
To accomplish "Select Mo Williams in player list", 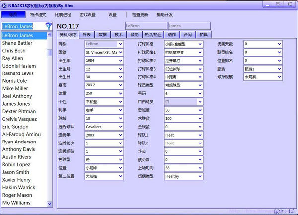I will pos(24,203).
